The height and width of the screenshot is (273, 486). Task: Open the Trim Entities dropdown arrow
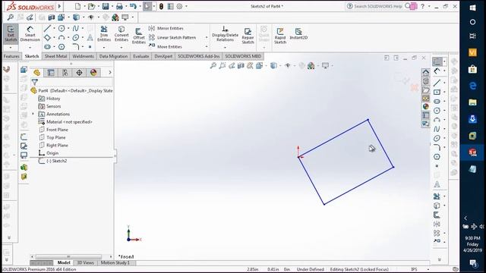pos(104,48)
